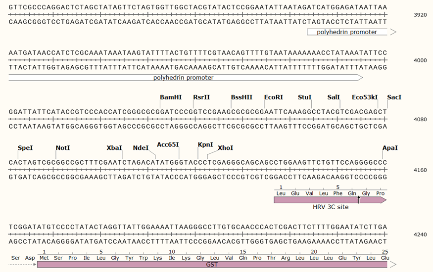Select the SacI enzyme label
The width and height of the screenshot is (433, 276).
[x=394, y=97]
